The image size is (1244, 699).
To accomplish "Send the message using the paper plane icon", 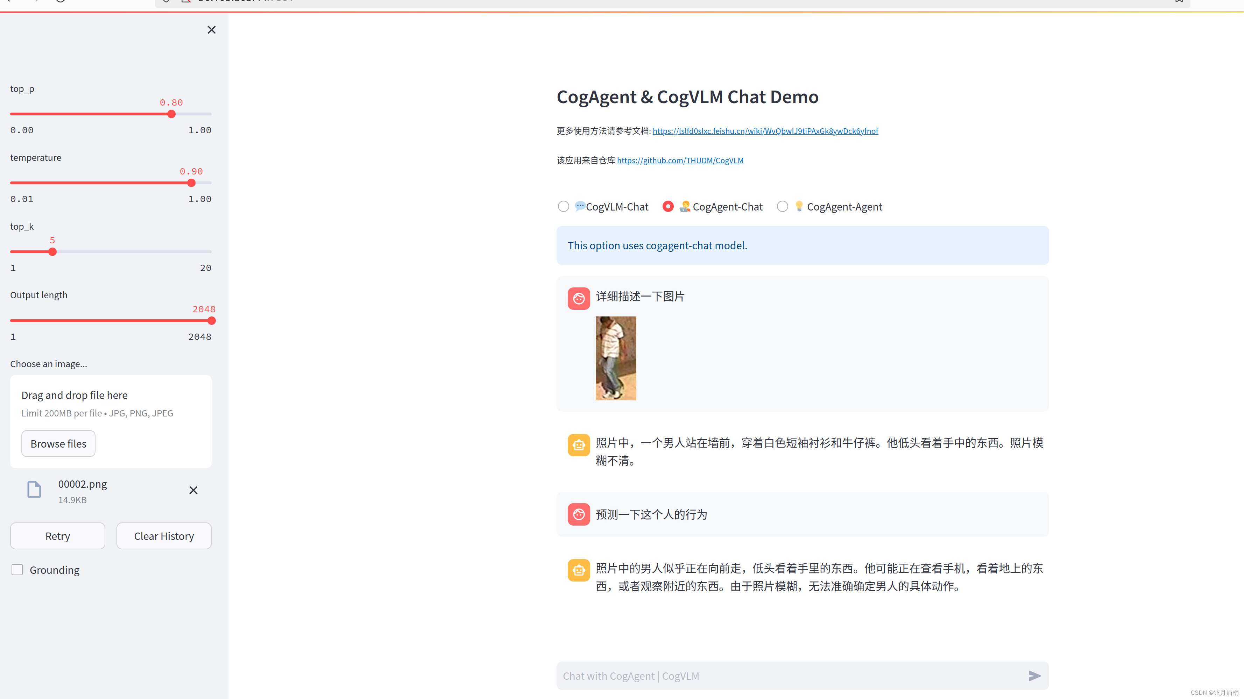I will (x=1034, y=676).
